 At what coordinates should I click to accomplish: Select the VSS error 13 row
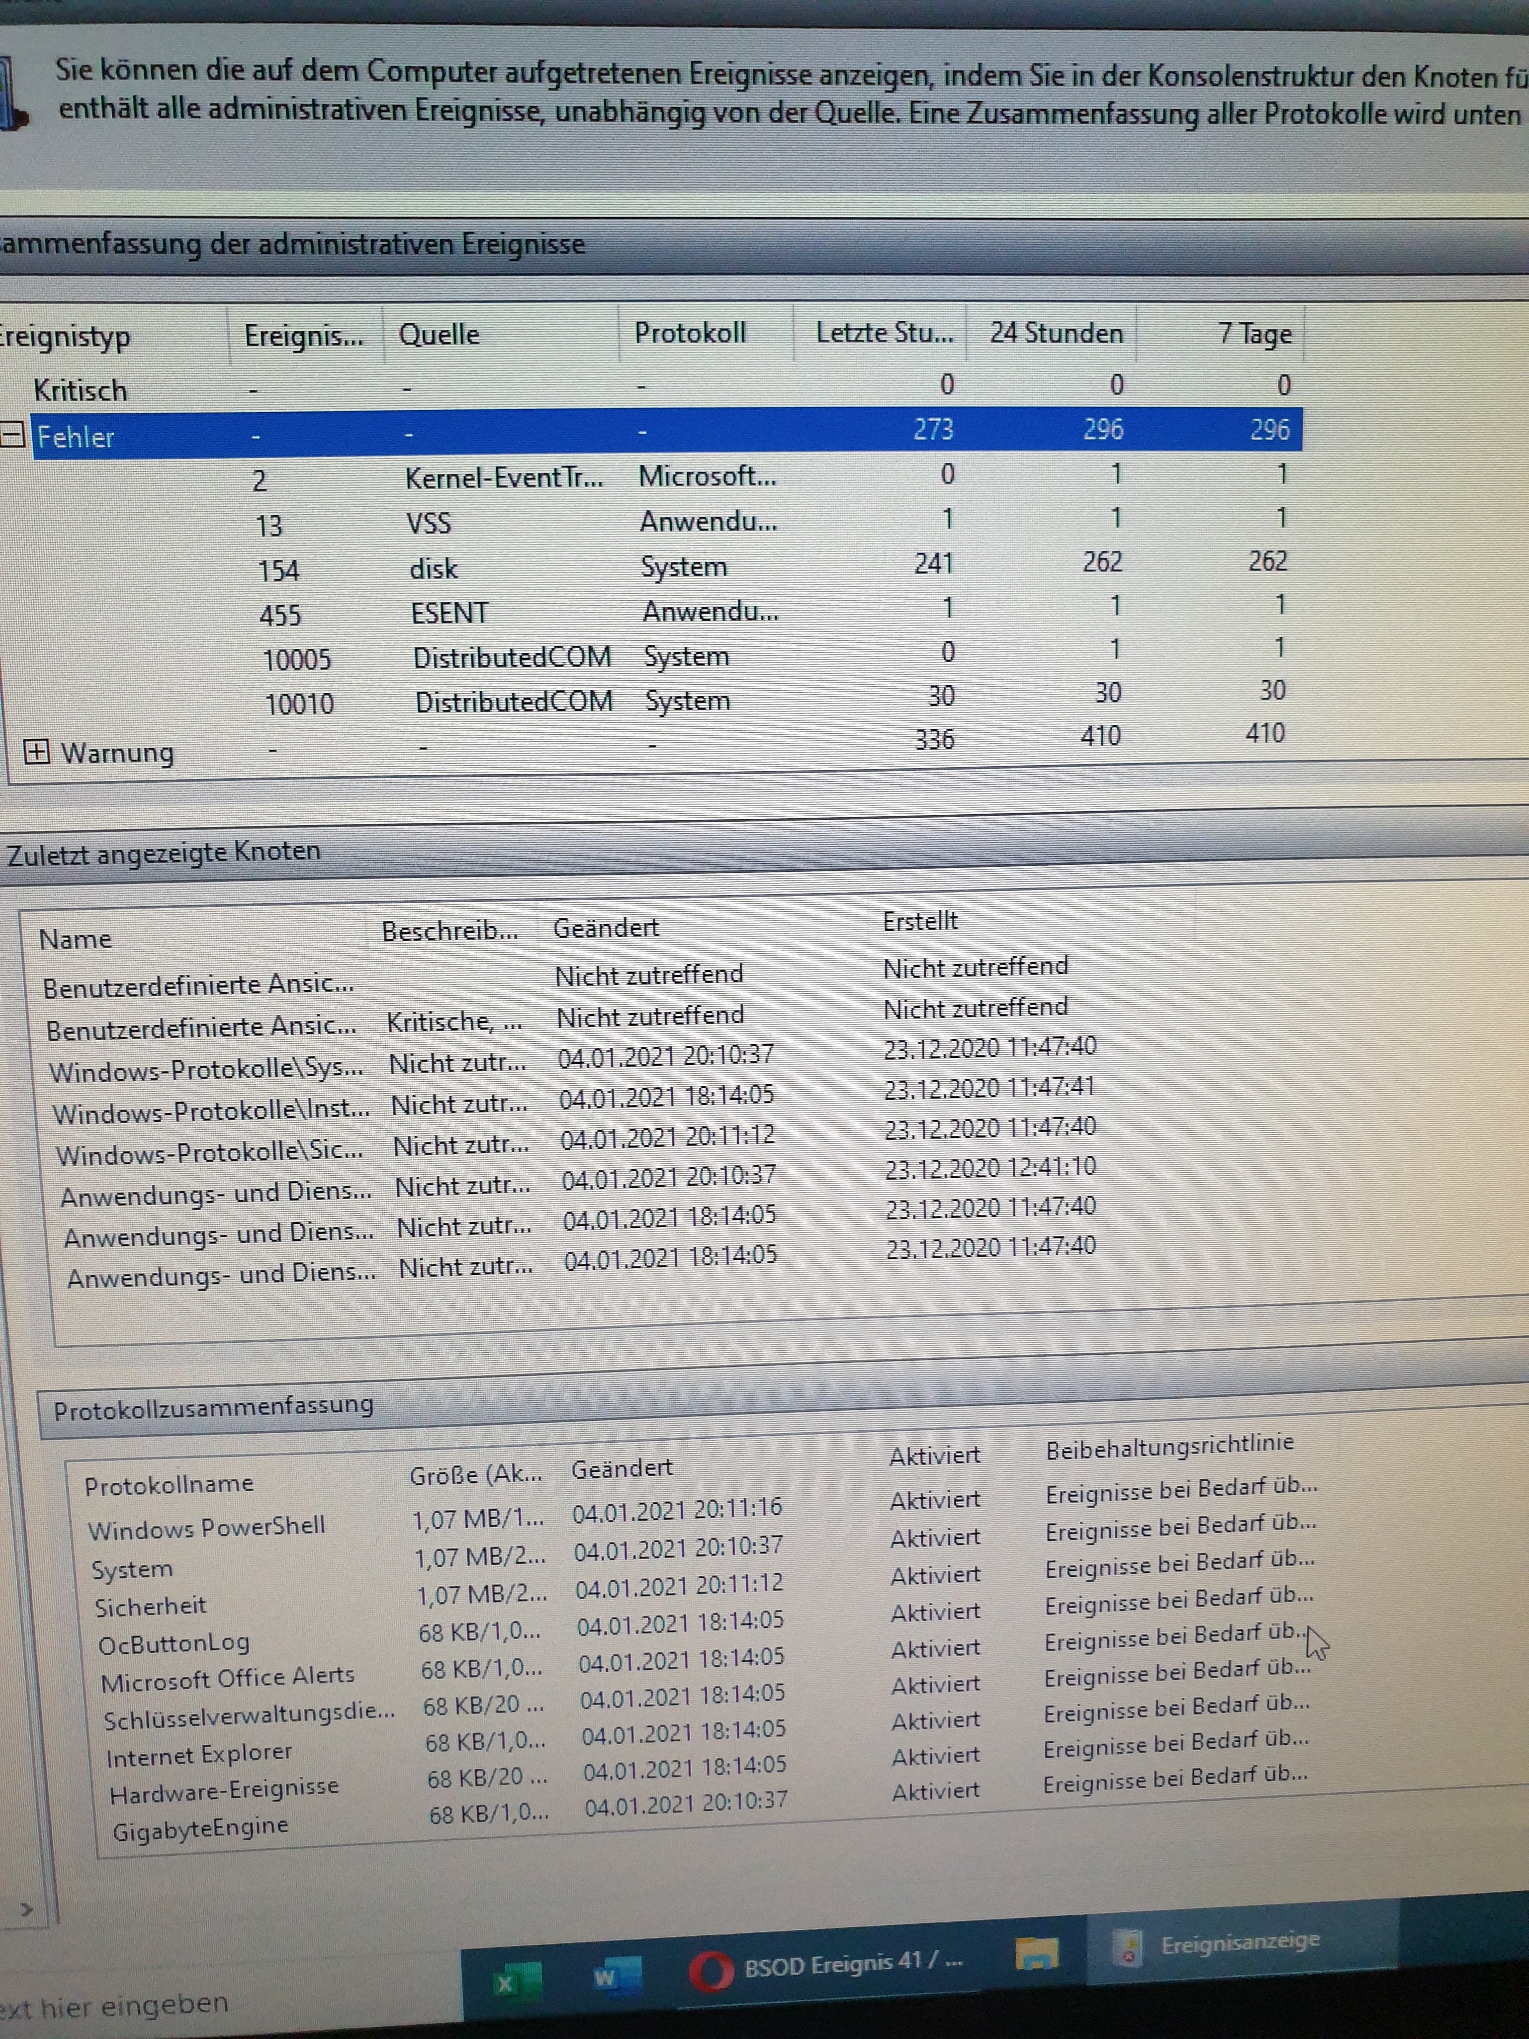pyautogui.click(x=429, y=523)
